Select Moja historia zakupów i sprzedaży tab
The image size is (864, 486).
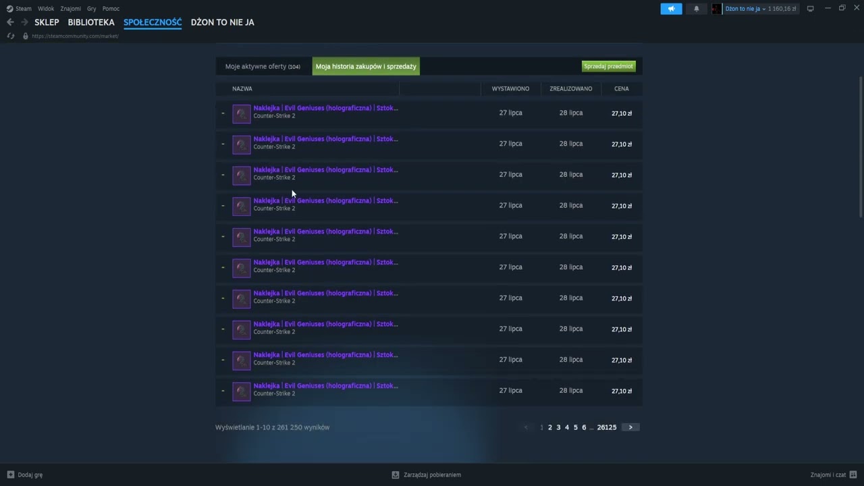click(366, 66)
